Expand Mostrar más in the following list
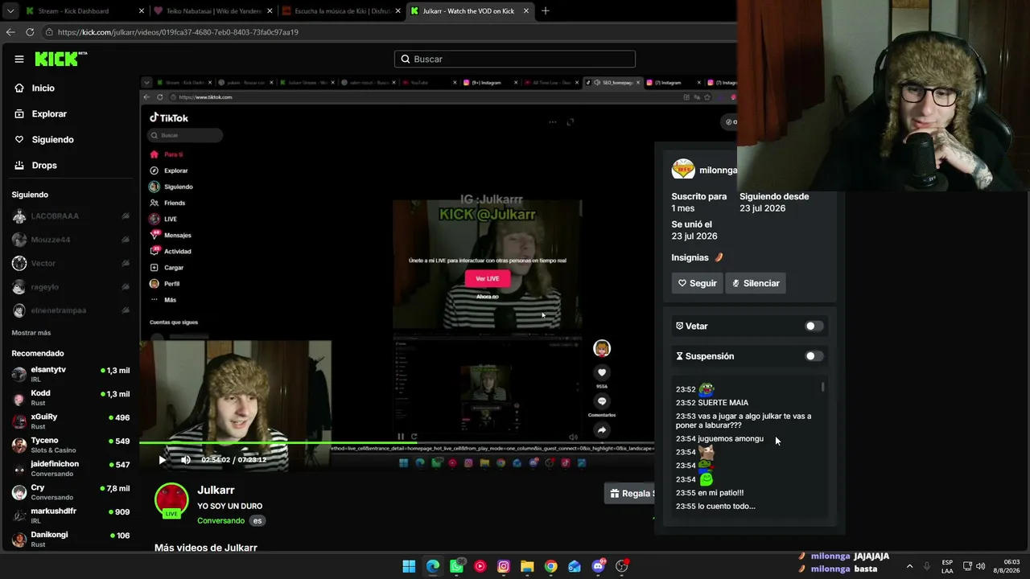The image size is (1030, 579). 31,333
